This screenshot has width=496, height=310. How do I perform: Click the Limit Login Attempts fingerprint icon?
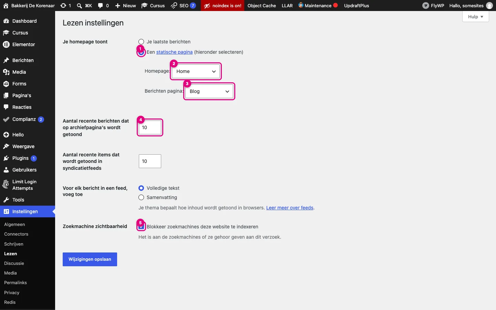[x=6, y=185]
